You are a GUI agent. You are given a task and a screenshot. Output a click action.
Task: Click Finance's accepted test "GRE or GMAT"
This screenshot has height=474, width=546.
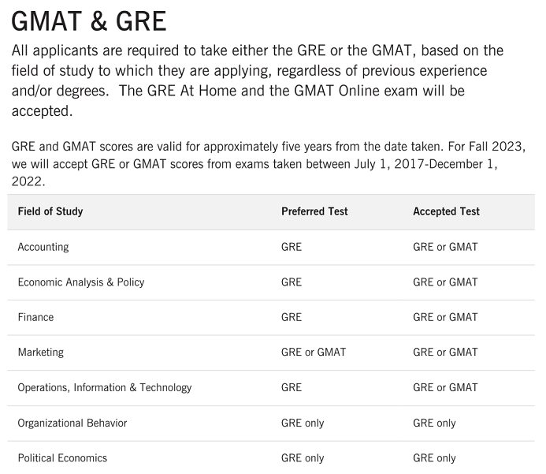[445, 317]
